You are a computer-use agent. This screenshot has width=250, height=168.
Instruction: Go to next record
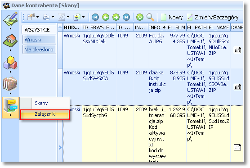(x=116, y=17)
